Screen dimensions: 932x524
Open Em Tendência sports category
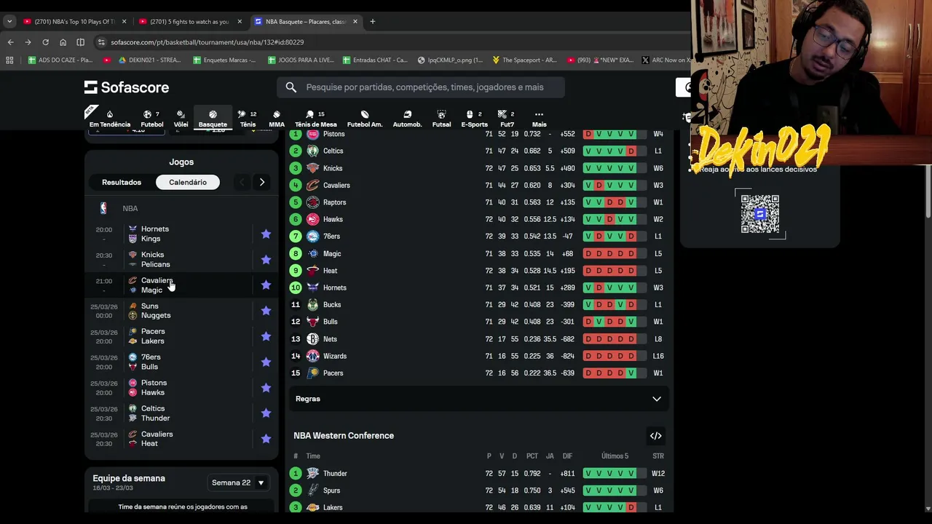110,119
